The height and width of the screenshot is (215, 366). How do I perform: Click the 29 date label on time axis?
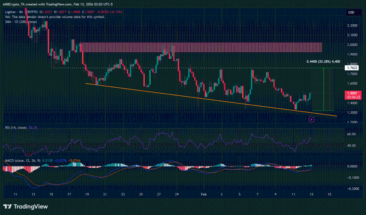[x=176, y=194]
